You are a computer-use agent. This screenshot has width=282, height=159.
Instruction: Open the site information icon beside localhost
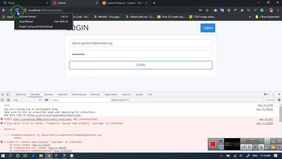(26, 10)
